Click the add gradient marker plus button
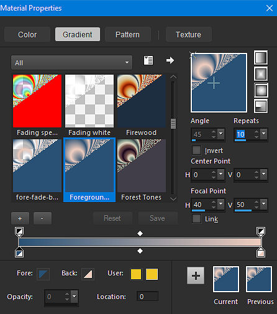Viewport: 277px width, 314px height. click(x=20, y=218)
